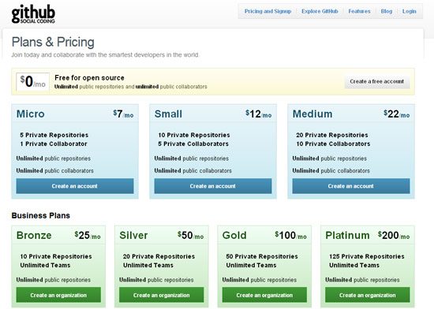
Task: Select the Medium plan title
Action: (312, 114)
